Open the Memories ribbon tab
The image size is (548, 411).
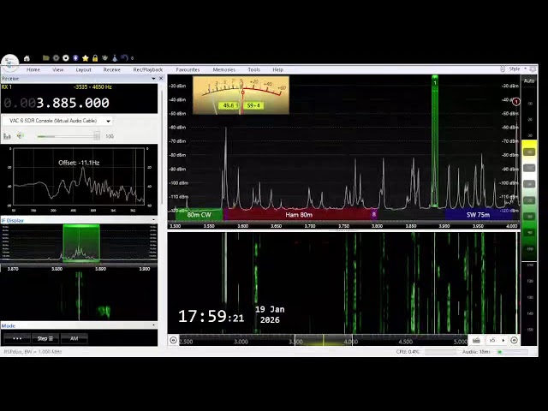click(224, 69)
